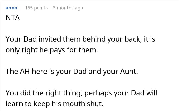Click the line "learn to keep his mouth shut."
The width and height of the screenshot is (179, 111).
55,104
